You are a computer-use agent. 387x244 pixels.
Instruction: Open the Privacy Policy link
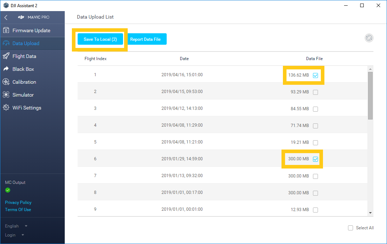(18, 202)
